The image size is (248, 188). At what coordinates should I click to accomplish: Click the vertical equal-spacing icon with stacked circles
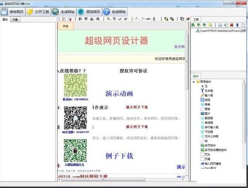click(x=154, y=19)
